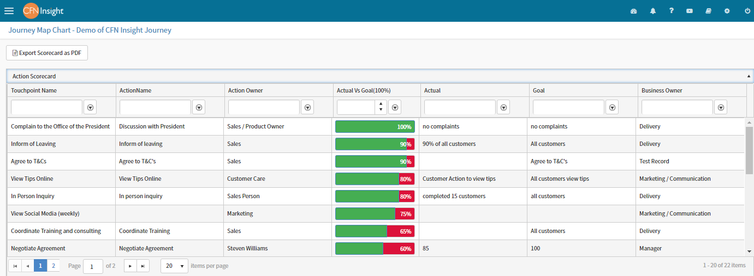Screen dimensions: 754x276
Task: Select page 1 in the pager
Action: tap(40, 266)
